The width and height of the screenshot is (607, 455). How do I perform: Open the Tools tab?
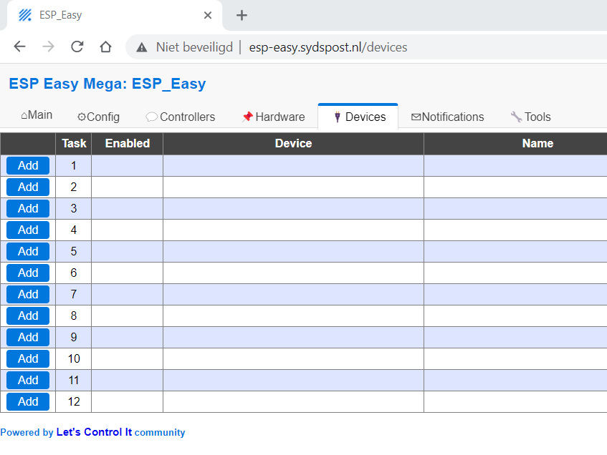(531, 117)
